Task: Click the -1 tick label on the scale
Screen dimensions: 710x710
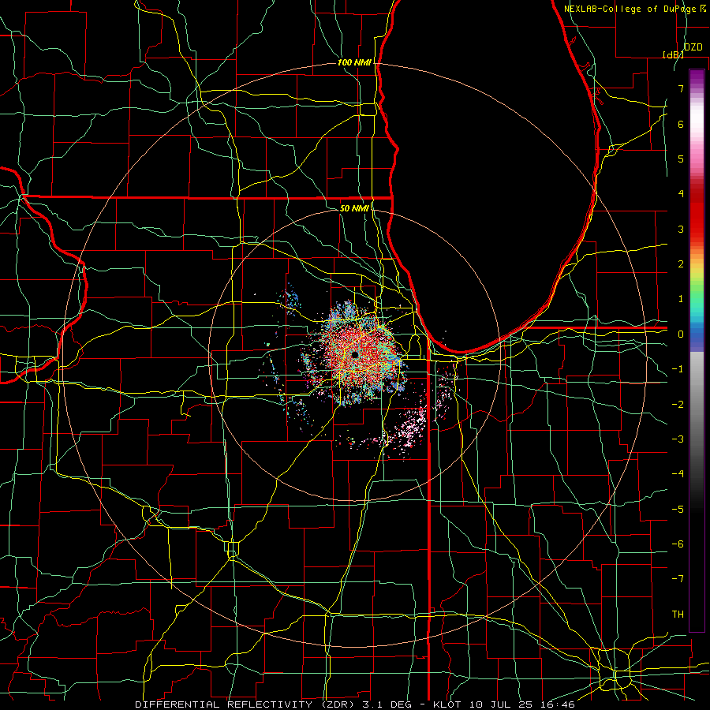Action: coord(678,368)
